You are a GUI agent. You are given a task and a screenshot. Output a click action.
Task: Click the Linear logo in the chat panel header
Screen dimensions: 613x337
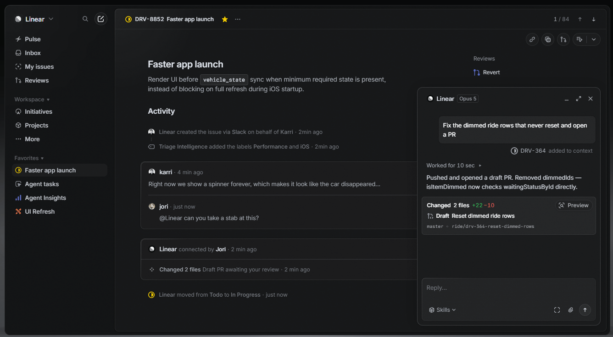430,99
